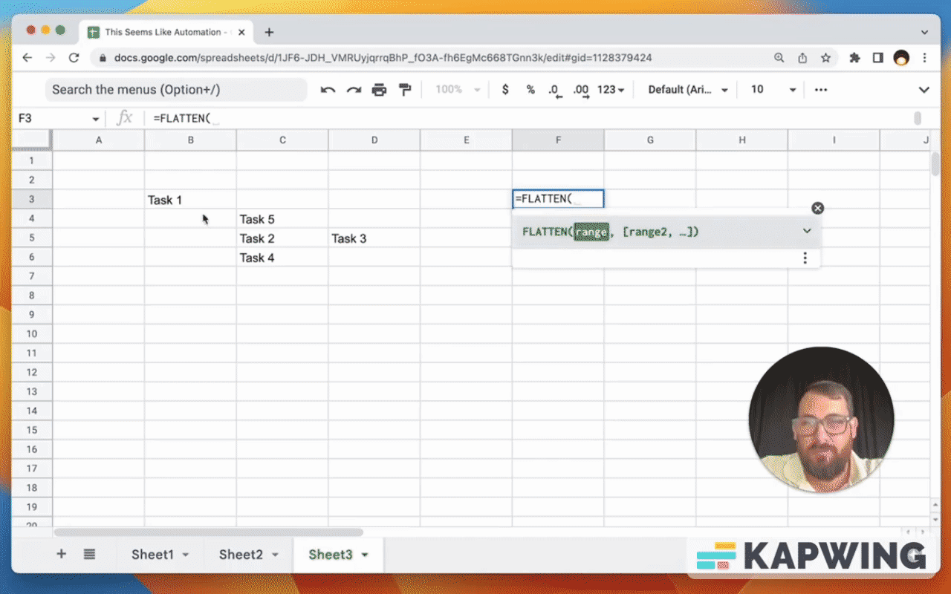951x594 pixels.
Task: Switch to the Sheet1 tab
Action: [x=152, y=555]
